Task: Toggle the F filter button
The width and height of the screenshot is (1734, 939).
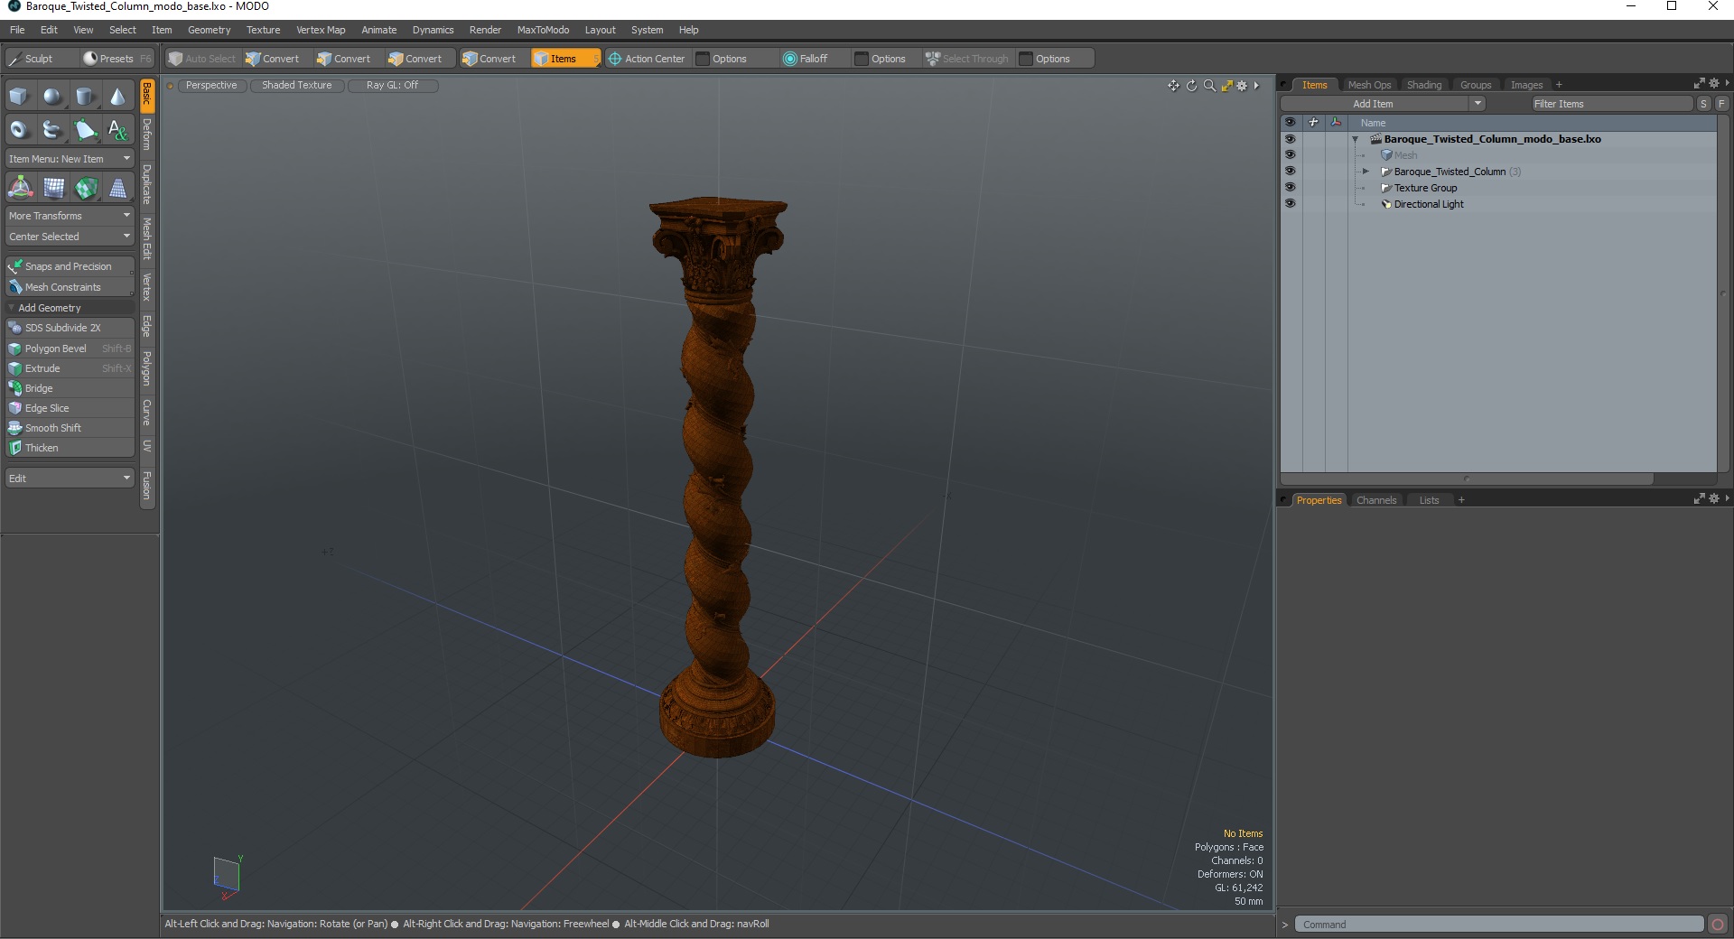Action: [1721, 104]
